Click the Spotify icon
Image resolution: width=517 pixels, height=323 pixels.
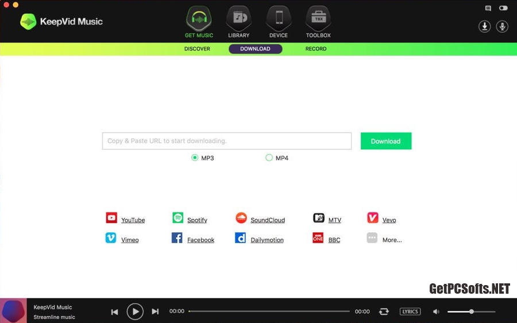click(x=178, y=218)
